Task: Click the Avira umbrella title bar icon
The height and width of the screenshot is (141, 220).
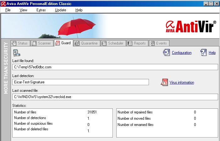Action: tap(3, 4)
